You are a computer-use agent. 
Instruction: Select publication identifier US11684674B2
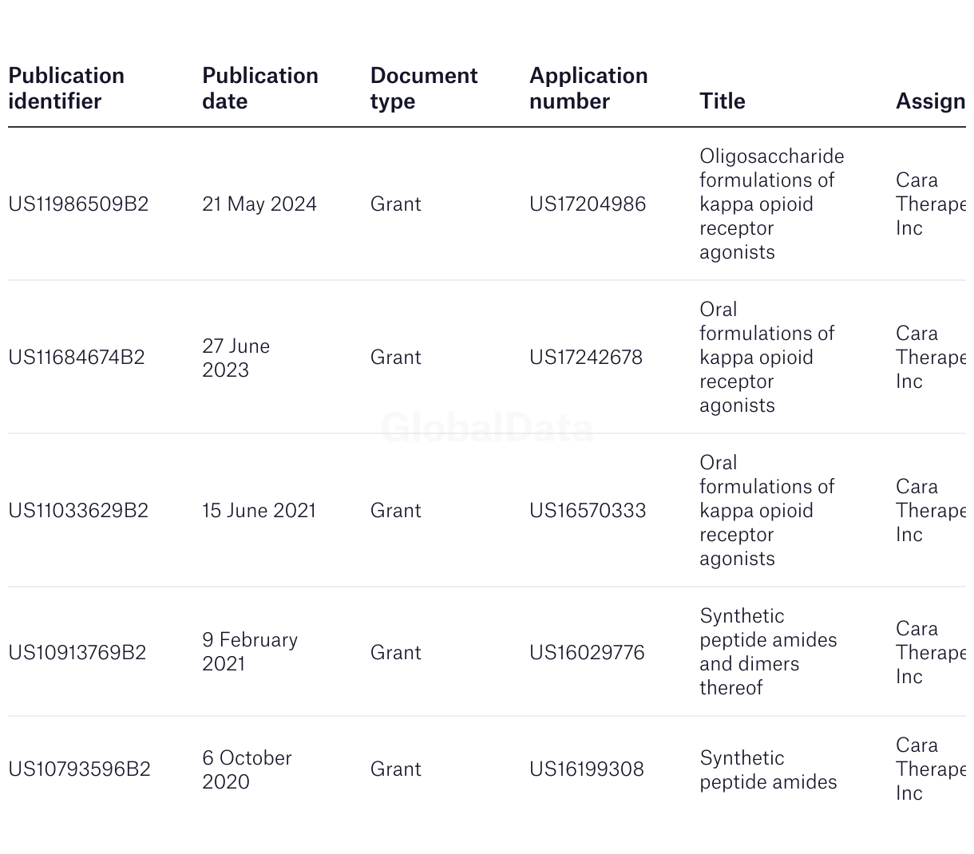[77, 358]
